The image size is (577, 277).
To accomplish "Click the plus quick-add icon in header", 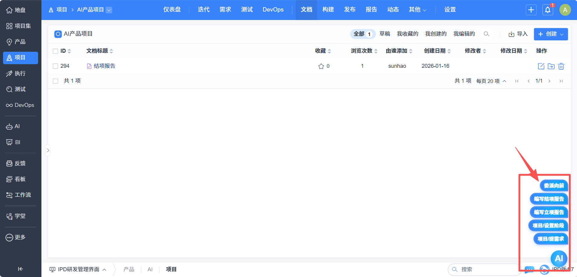I will tap(531, 10).
